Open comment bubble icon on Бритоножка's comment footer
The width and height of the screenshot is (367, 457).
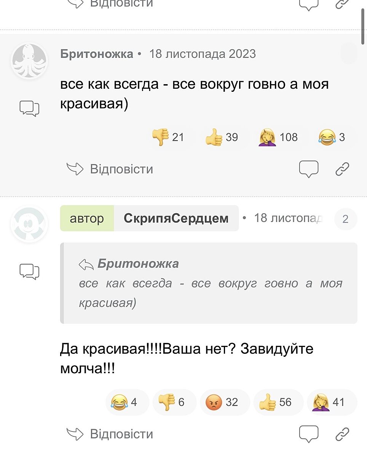coord(308,169)
